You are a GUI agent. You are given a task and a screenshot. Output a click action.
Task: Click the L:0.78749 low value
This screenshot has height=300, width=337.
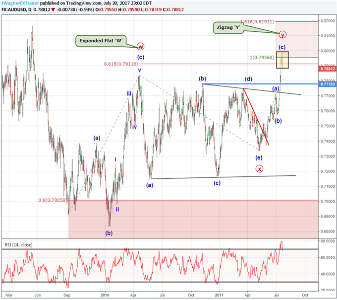coord(151,10)
